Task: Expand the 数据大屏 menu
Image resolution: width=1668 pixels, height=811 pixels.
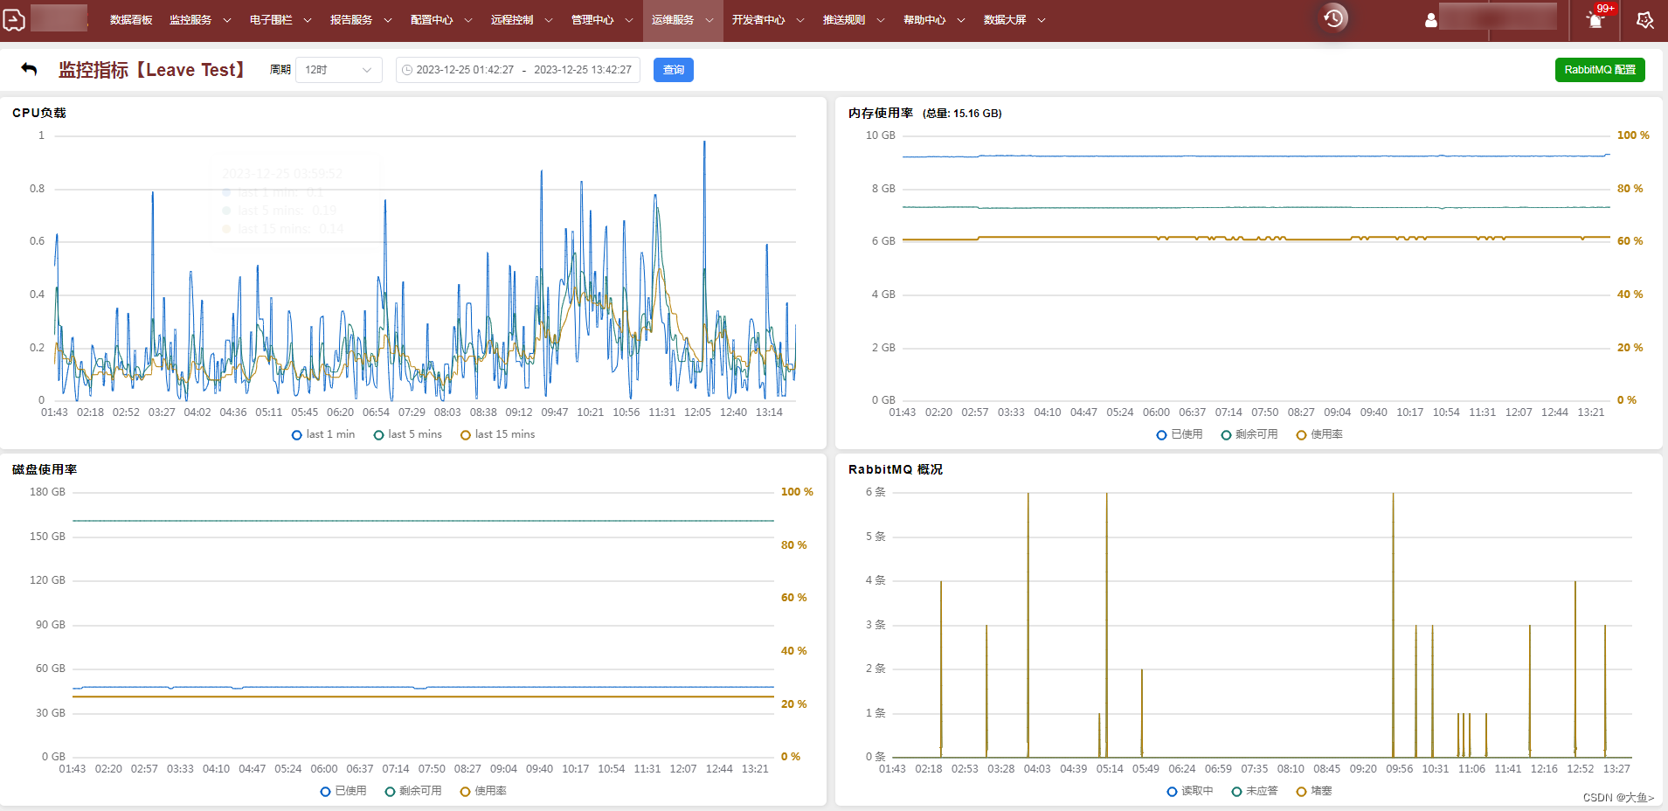Action: pos(1014,20)
